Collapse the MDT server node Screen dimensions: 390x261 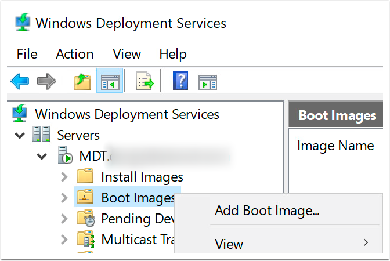[x=42, y=157]
